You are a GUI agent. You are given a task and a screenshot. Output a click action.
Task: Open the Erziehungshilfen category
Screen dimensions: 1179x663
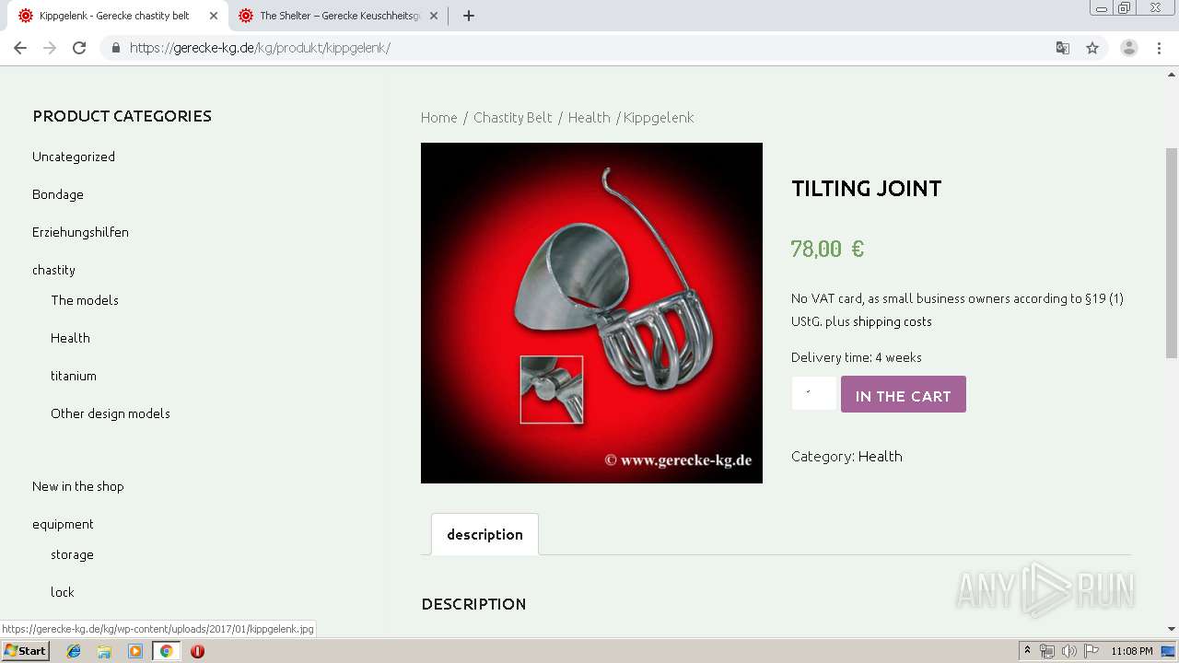click(80, 232)
